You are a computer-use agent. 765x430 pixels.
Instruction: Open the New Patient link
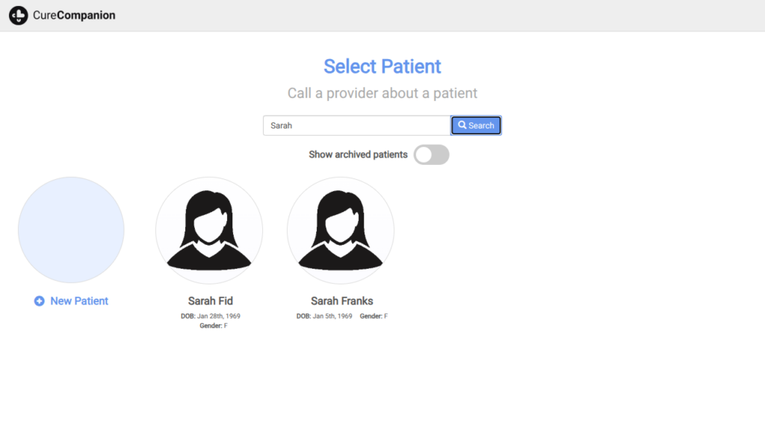pyautogui.click(x=79, y=301)
